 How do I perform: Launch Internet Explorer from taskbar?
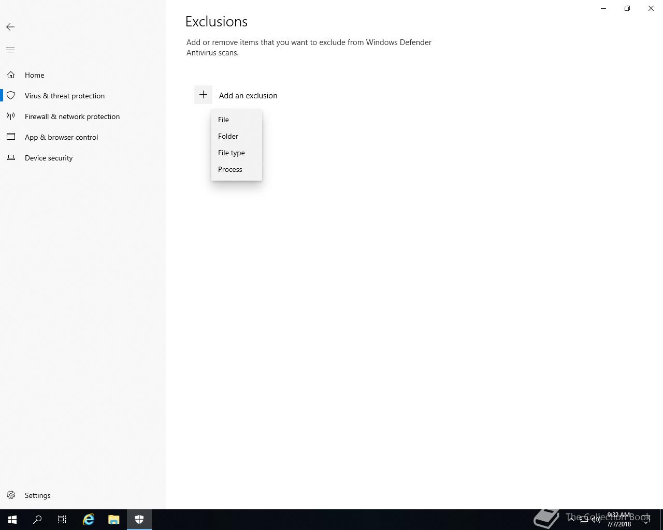click(x=89, y=520)
